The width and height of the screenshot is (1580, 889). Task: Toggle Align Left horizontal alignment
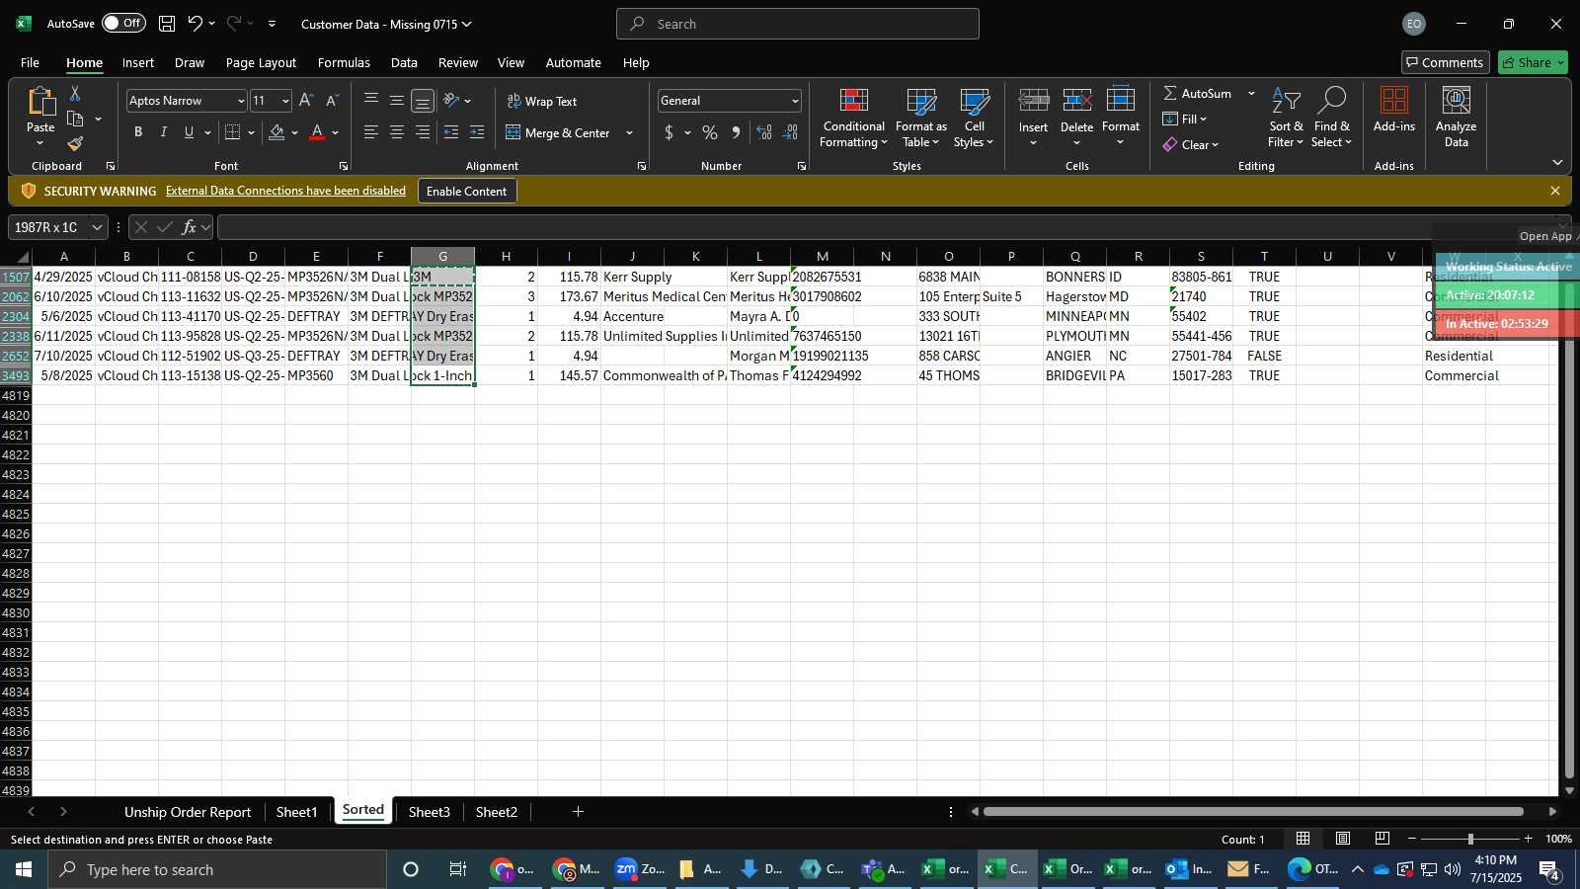click(x=371, y=132)
